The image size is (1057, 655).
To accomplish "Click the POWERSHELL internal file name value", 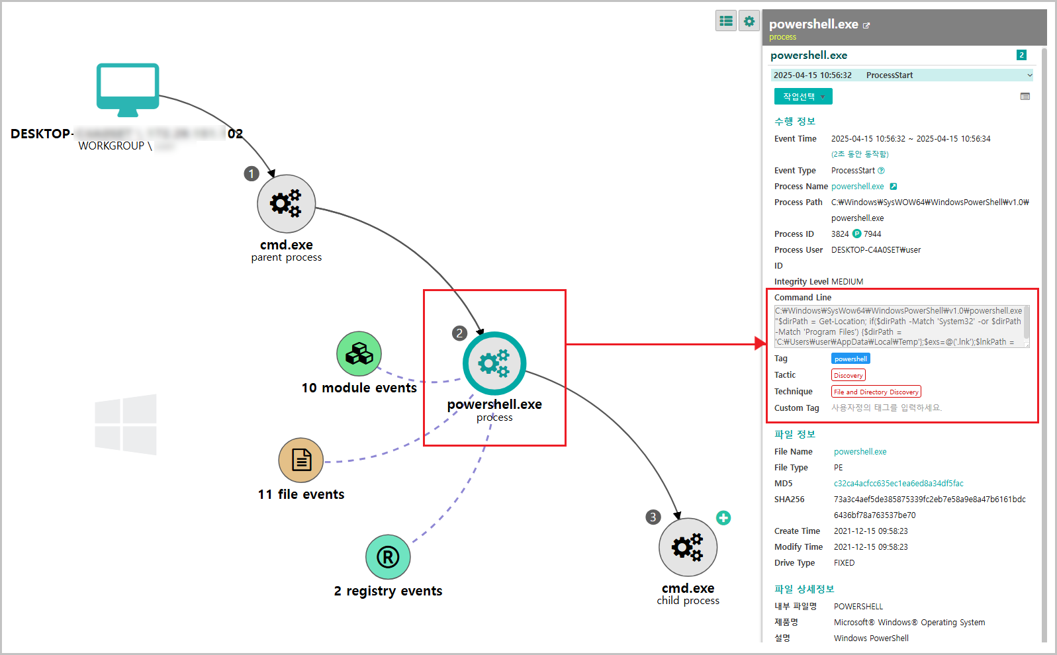I will point(858,607).
